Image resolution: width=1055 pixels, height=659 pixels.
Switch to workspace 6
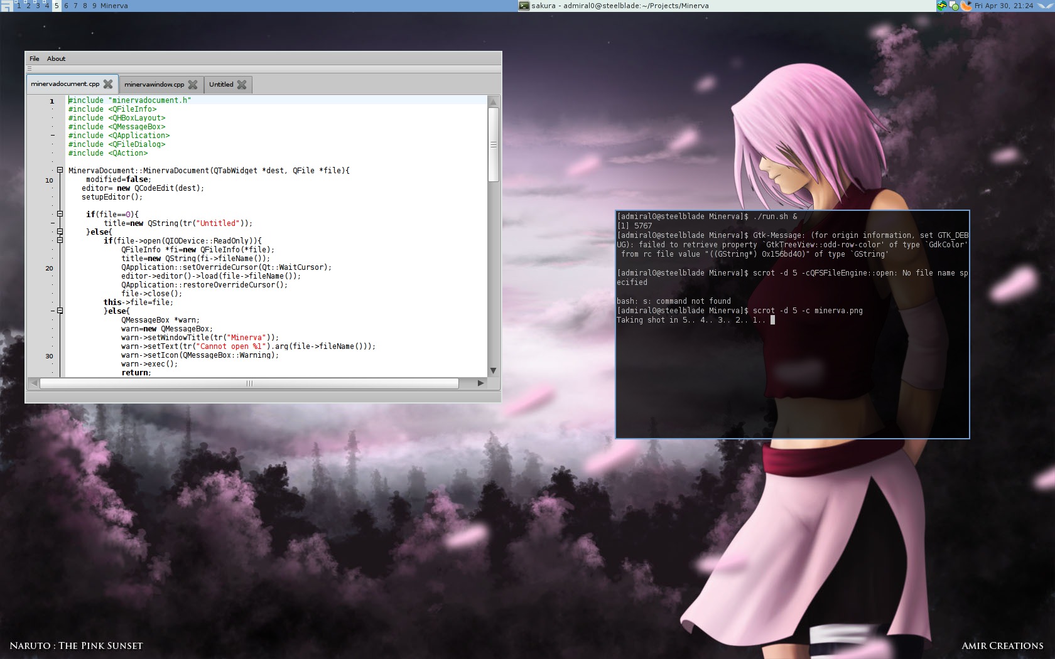coord(66,6)
